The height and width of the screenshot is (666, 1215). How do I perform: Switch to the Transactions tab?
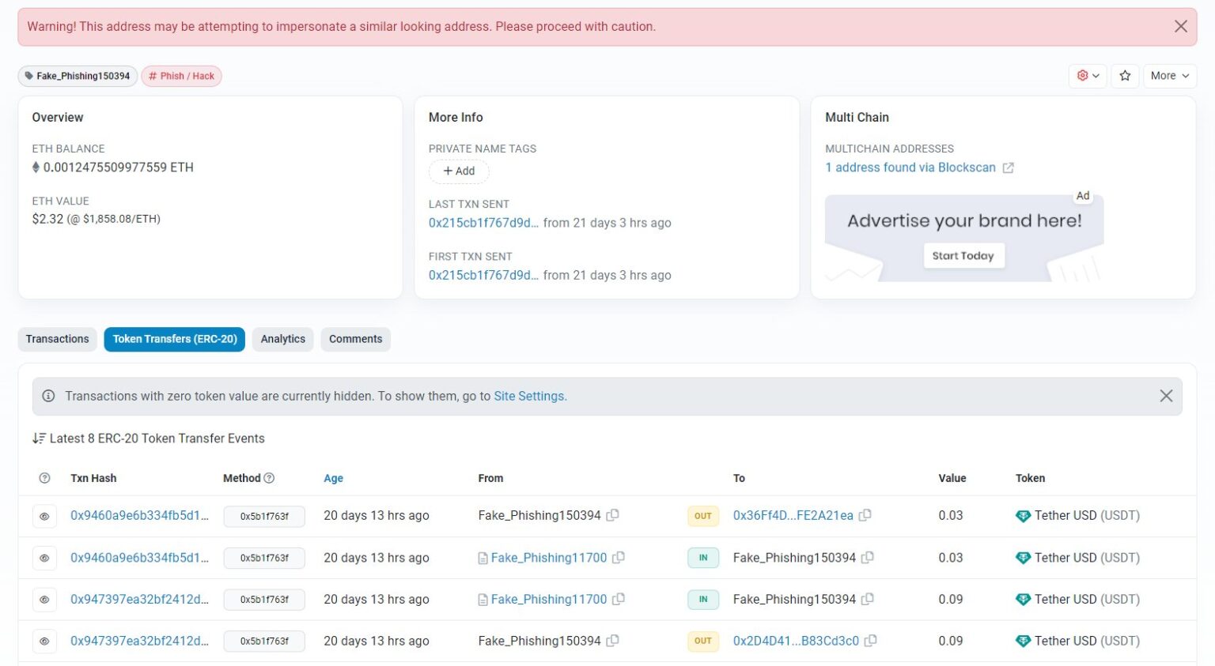tap(57, 339)
